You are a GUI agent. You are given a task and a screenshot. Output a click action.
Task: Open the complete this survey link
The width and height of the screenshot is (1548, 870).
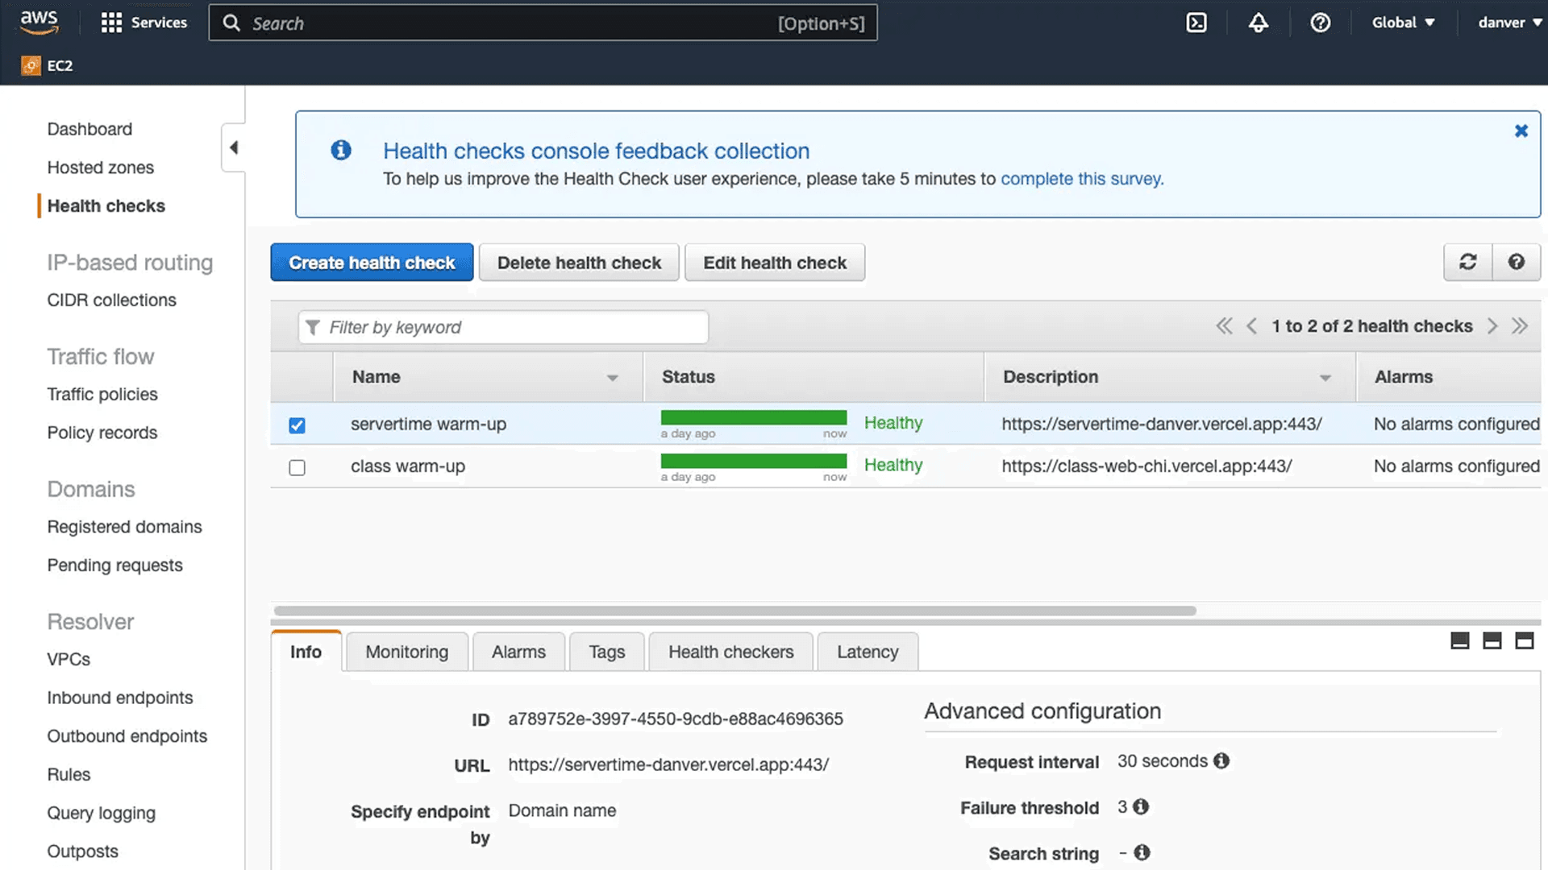(x=1082, y=179)
